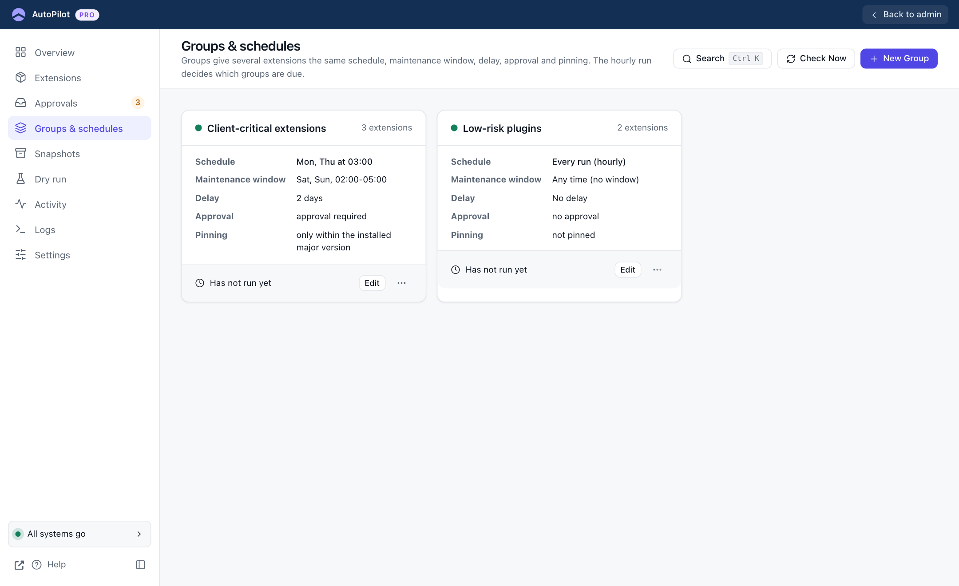This screenshot has height=586, width=959.
Task: Click the green status dot on Low-risk plugins
Action: point(454,128)
